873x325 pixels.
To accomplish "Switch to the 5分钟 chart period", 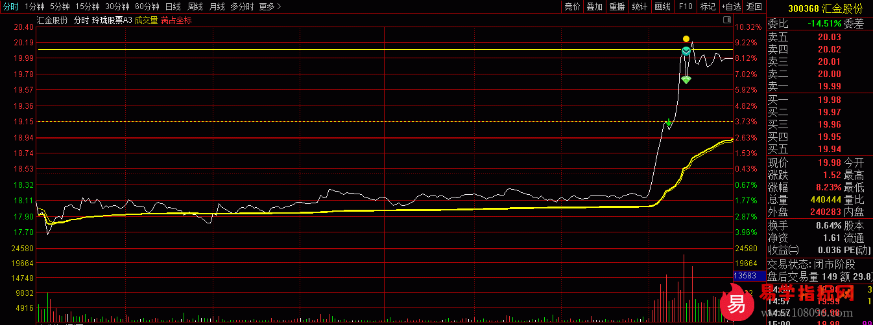I will coord(60,6).
